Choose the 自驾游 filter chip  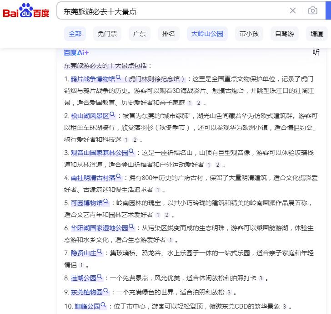coord(285,34)
